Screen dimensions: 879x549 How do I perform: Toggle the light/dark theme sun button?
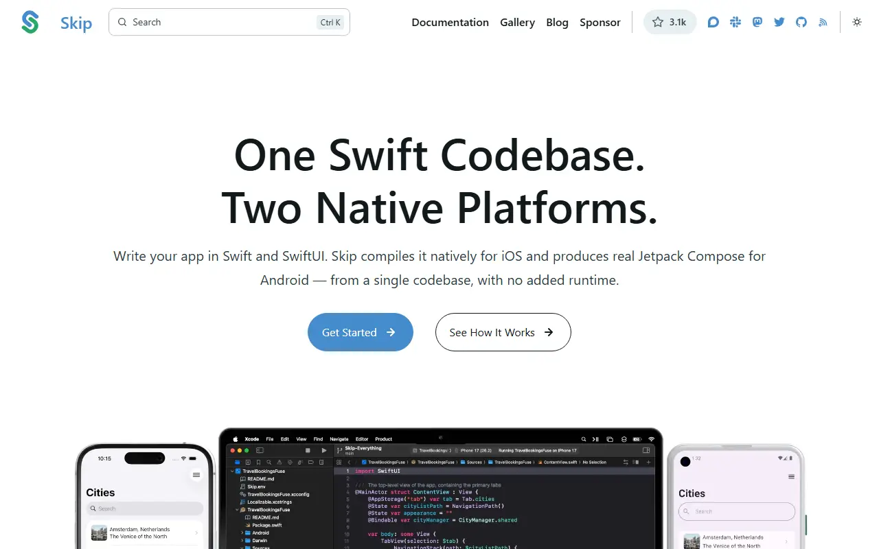click(857, 22)
